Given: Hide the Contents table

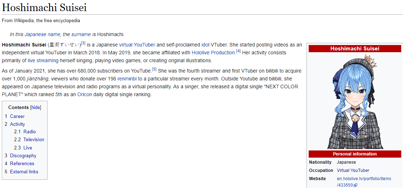Looking at the screenshot, I should 36,108.
